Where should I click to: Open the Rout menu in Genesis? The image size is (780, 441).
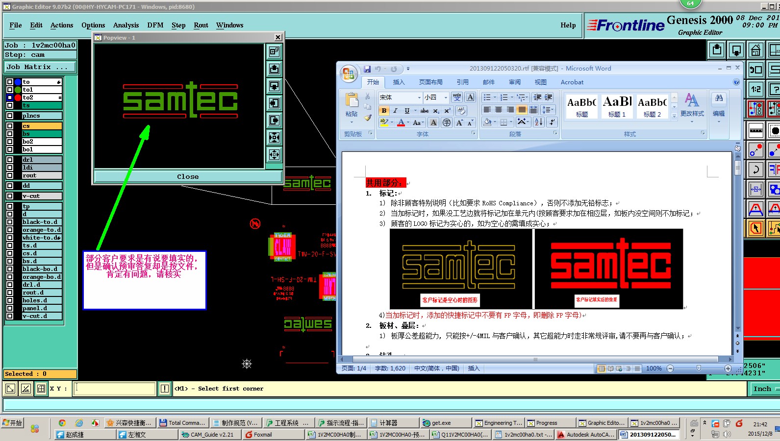pos(201,25)
